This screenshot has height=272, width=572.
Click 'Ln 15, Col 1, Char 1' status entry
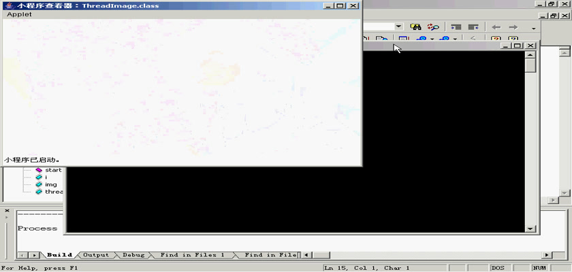pyautogui.click(x=366, y=268)
